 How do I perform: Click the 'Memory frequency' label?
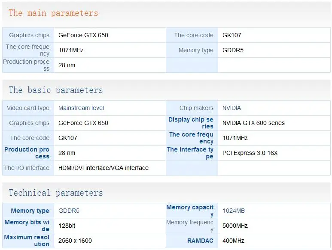click(190, 226)
